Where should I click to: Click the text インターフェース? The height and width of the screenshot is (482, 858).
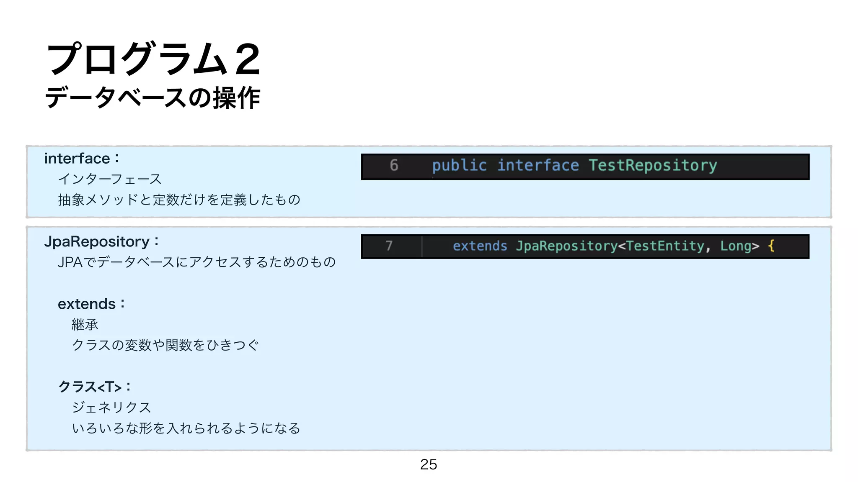click(x=110, y=179)
